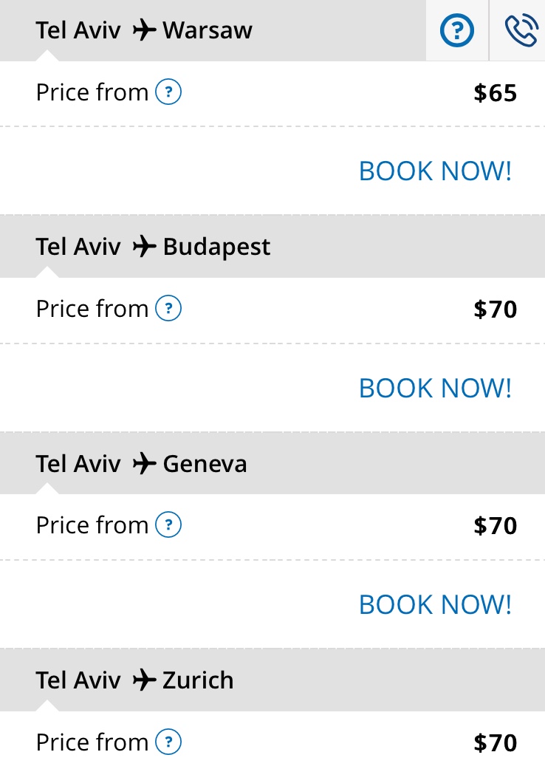The height and width of the screenshot is (769, 545).
Task: Click the airplane icon before Zurich
Action: [x=145, y=680]
